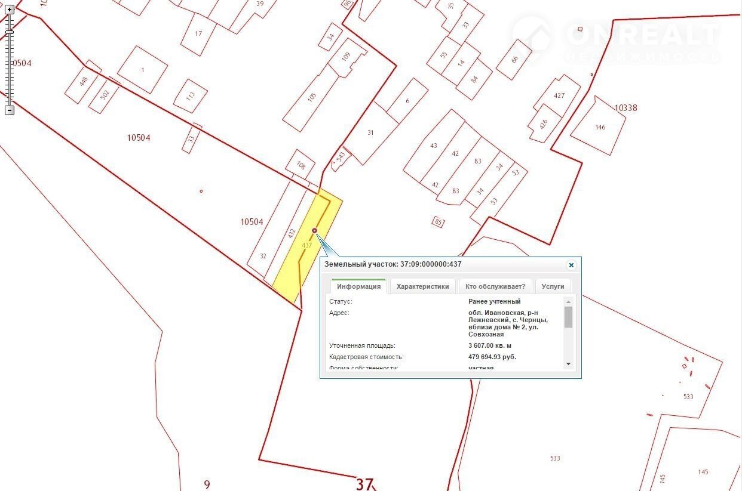This screenshot has width=742, height=491.
Task: Open the Характеристики tab
Action: (x=422, y=286)
